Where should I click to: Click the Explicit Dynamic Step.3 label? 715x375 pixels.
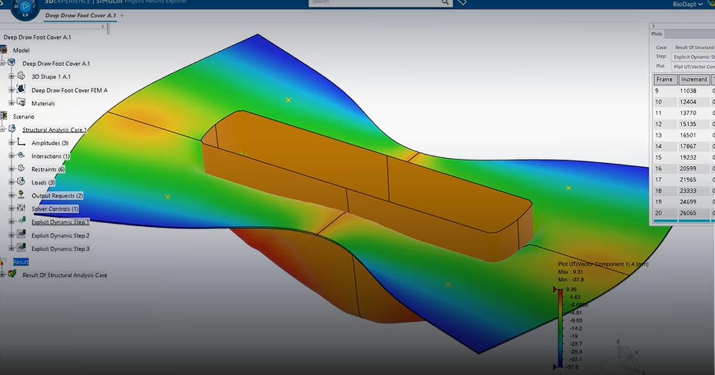pyautogui.click(x=60, y=249)
